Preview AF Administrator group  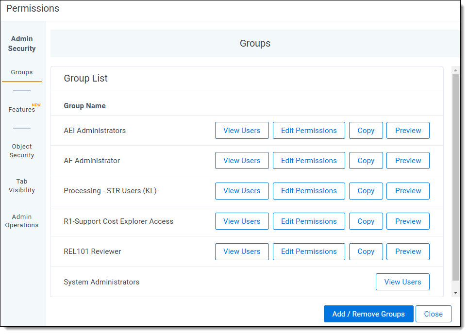(408, 161)
